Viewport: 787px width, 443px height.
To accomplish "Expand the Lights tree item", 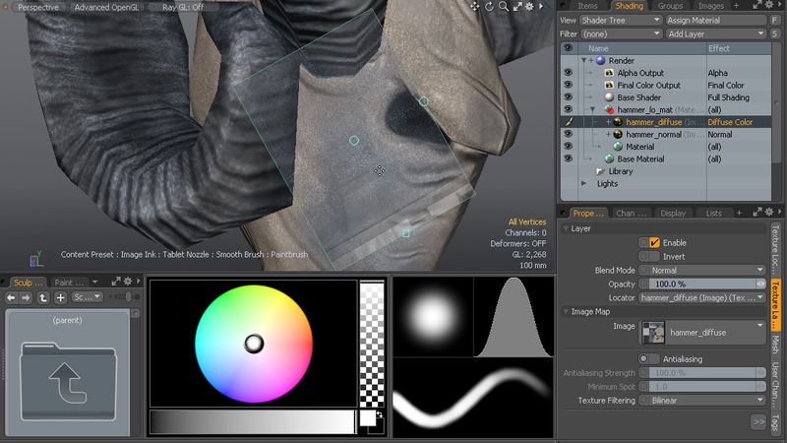I will click(x=583, y=183).
